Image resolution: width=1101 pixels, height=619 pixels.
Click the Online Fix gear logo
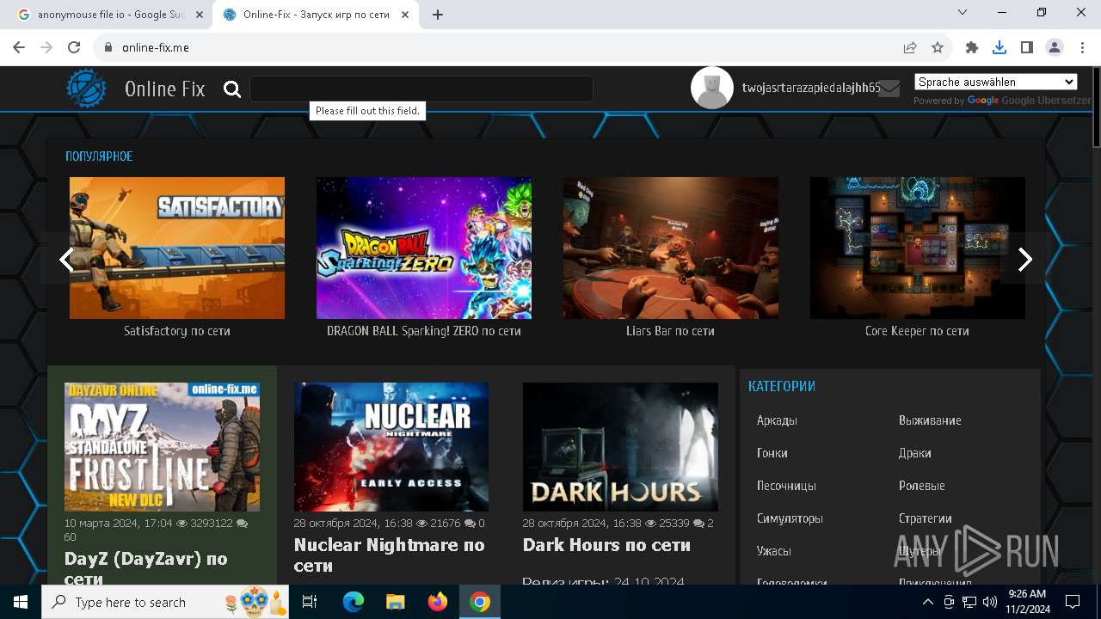tap(86, 89)
